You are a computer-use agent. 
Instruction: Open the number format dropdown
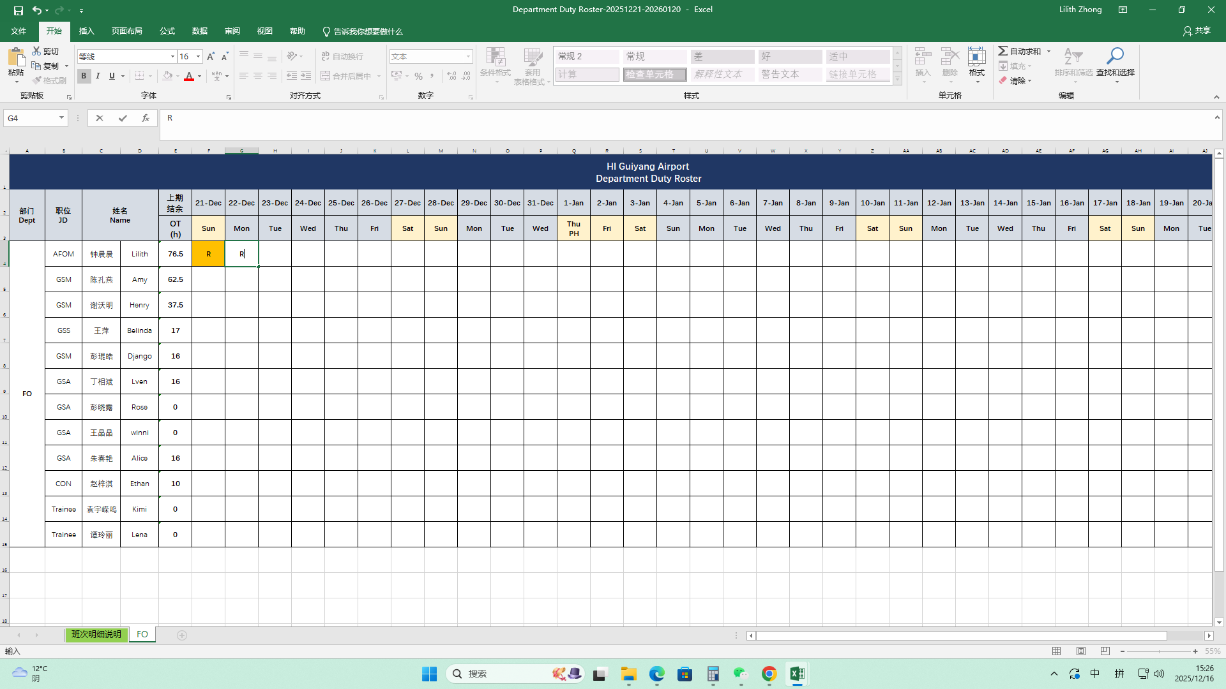[468, 57]
